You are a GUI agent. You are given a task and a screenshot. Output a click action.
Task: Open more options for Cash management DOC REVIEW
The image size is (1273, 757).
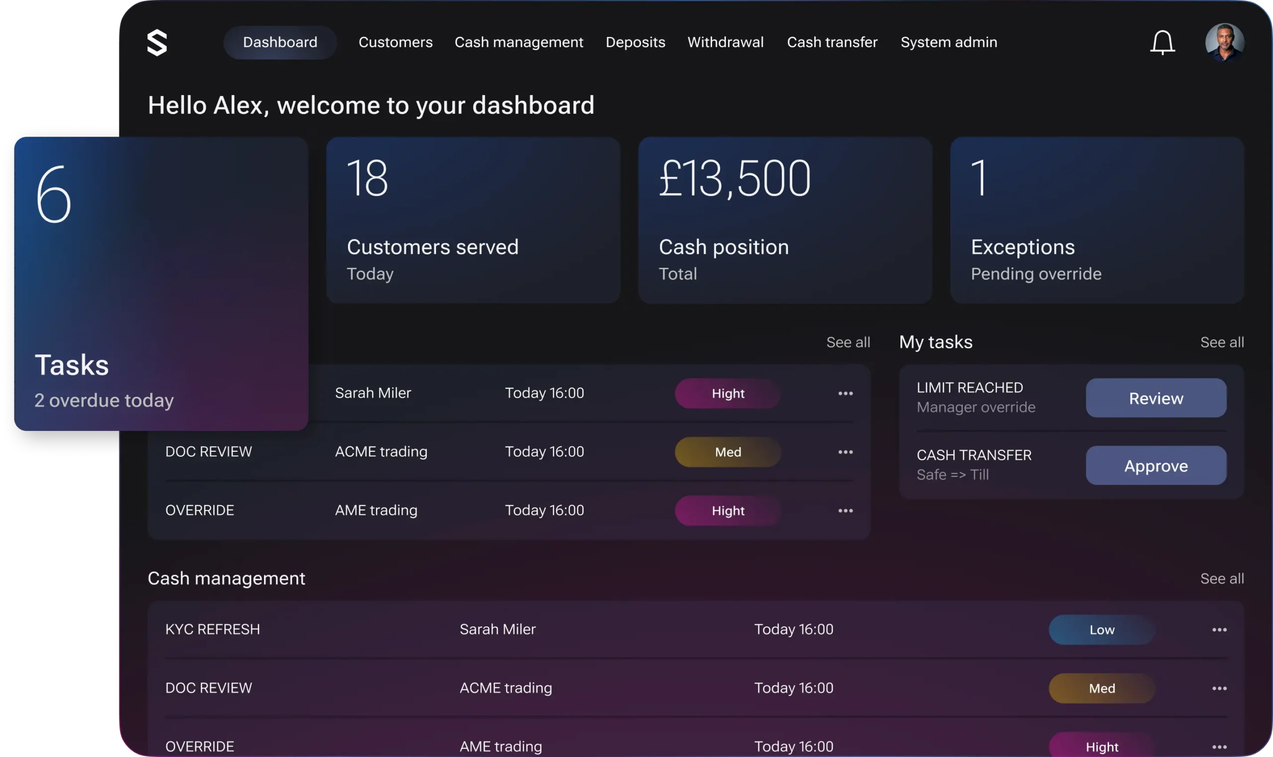coord(1219,688)
